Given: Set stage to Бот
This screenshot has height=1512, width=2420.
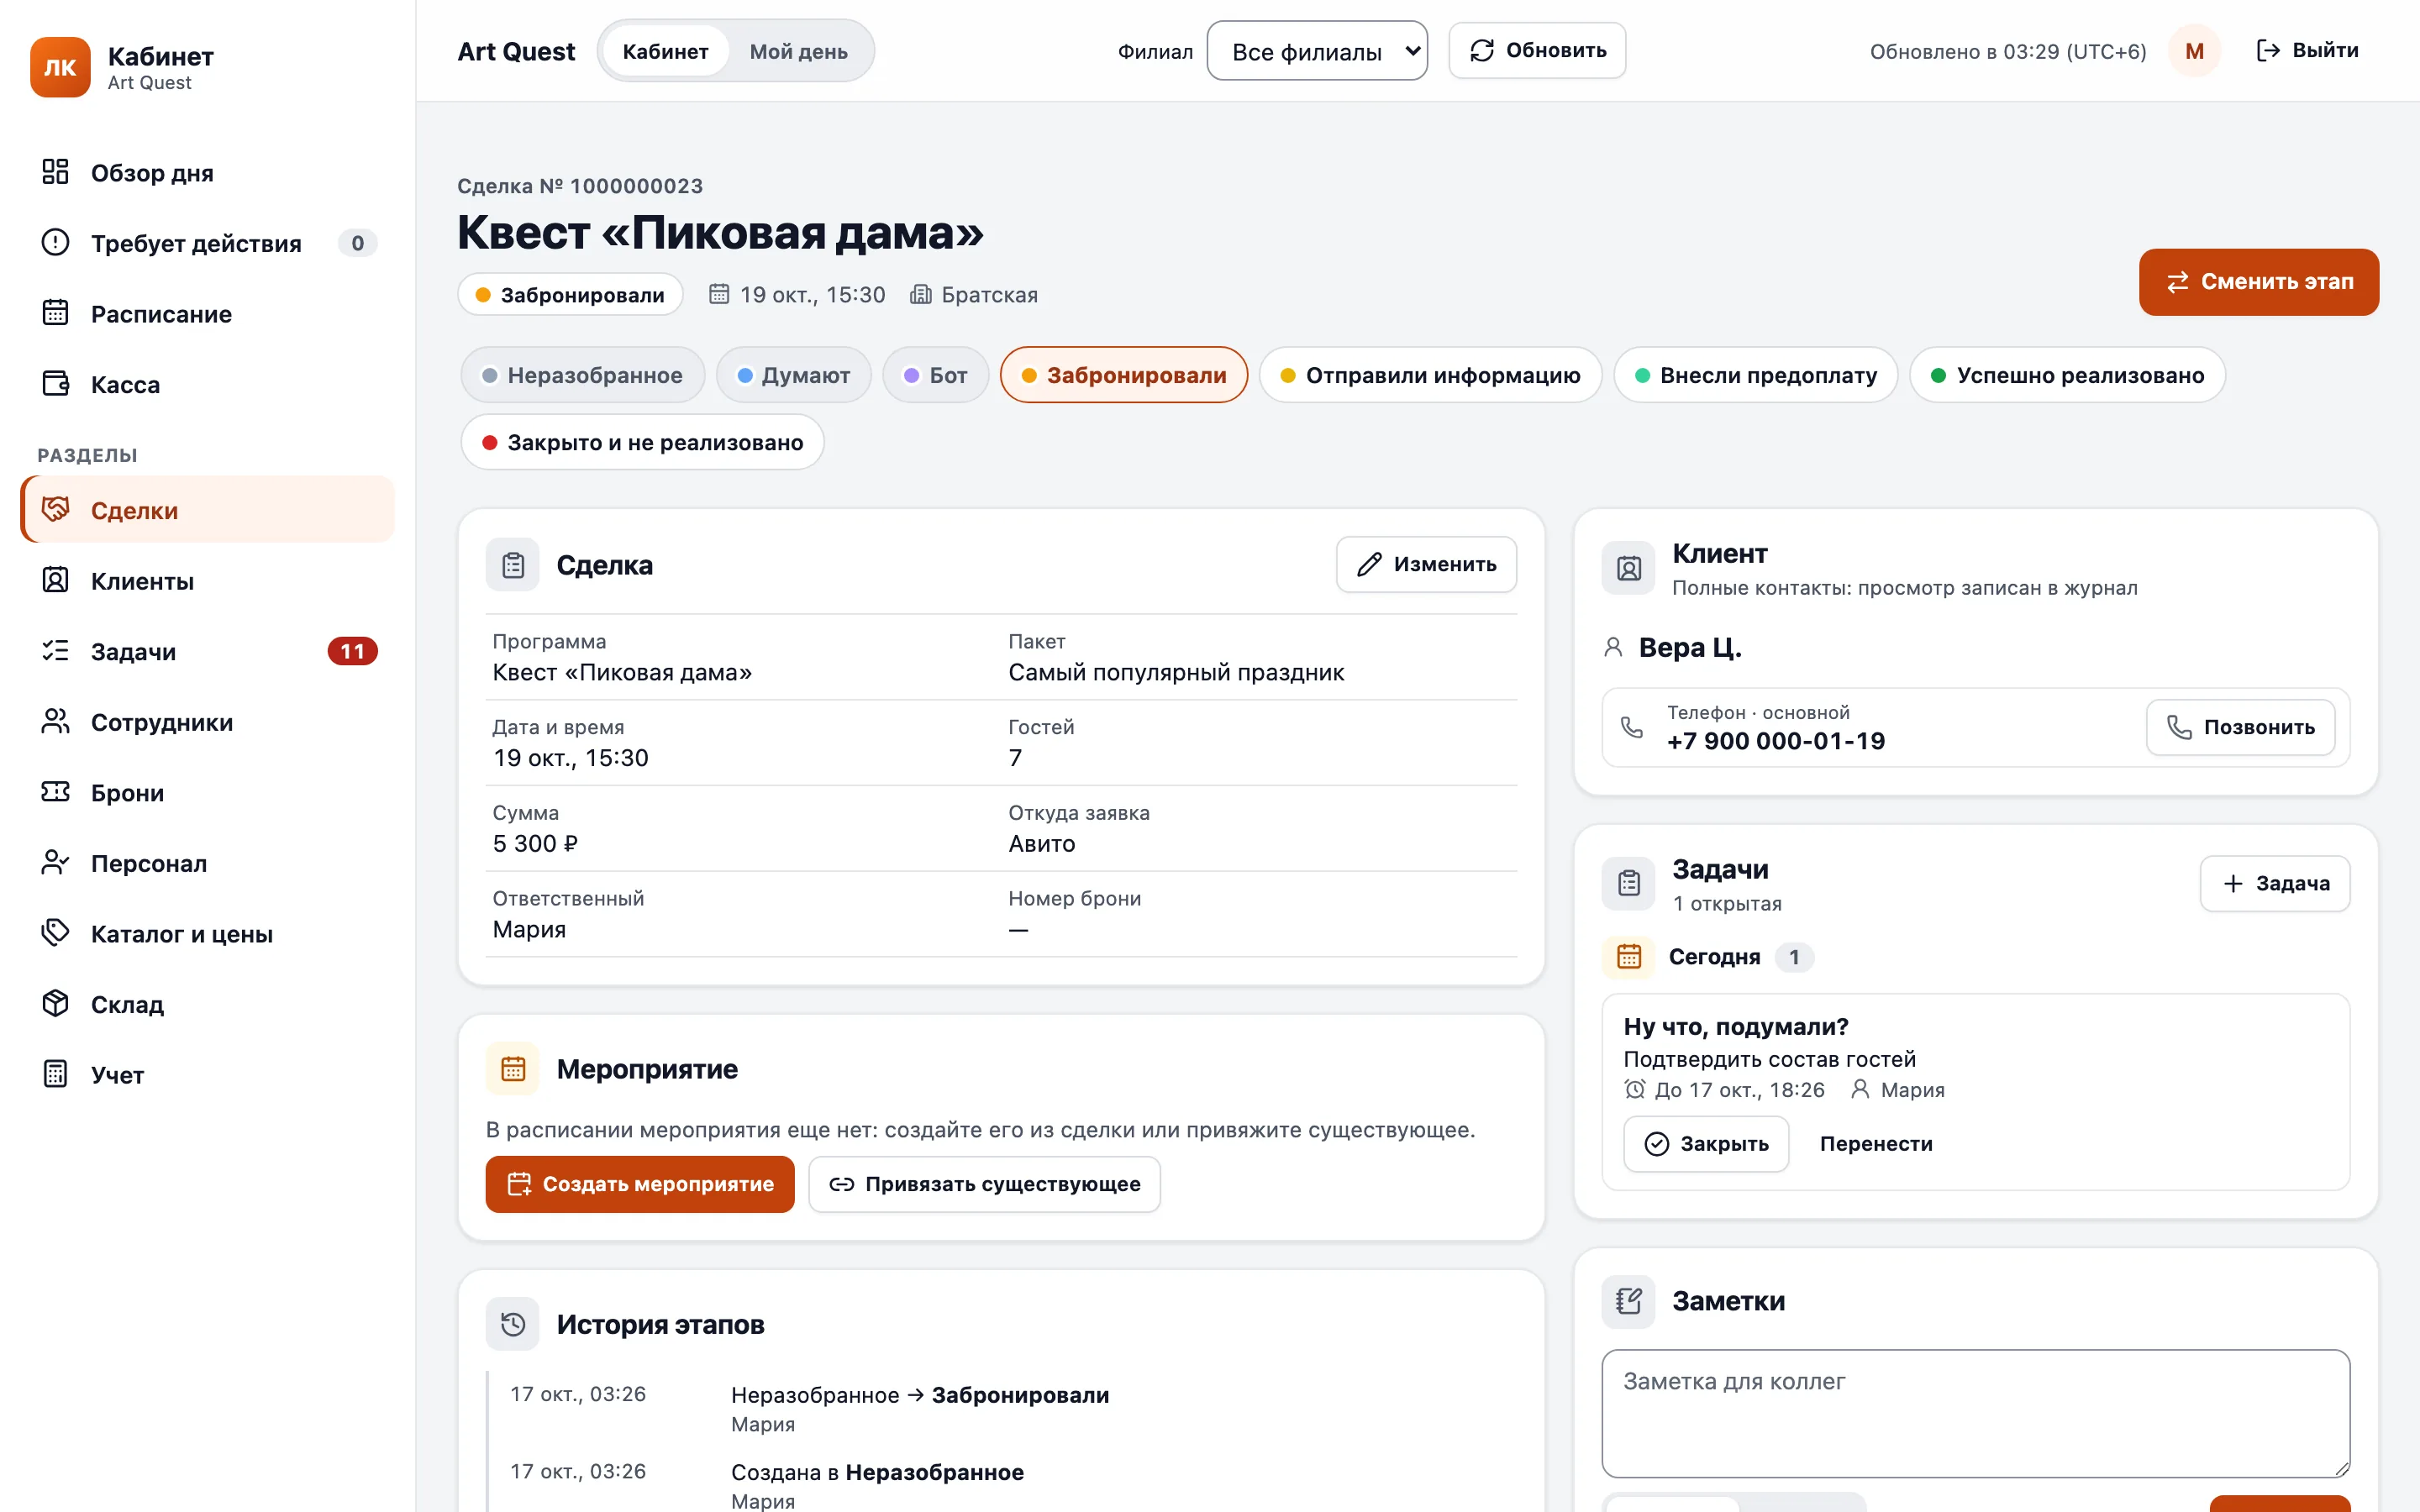Looking at the screenshot, I should (x=936, y=375).
